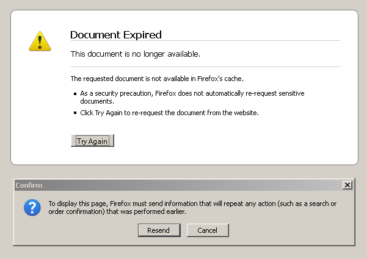Close the Confirm dialog with the X
The height and width of the screenshot is (259, 367).
point(347,185)
